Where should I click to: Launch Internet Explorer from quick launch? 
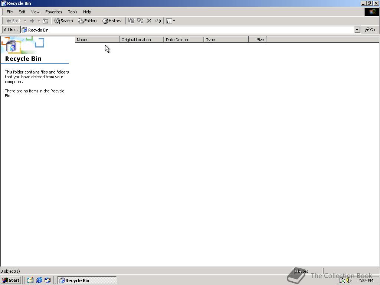[39, 281]
